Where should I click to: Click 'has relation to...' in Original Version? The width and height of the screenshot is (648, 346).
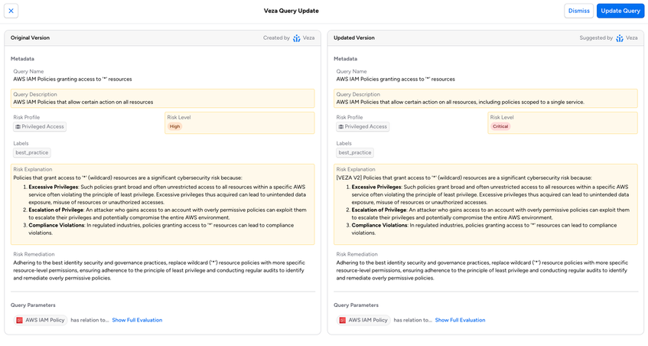90,320
